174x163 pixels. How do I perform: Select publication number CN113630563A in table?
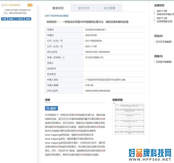pos(94,41)
